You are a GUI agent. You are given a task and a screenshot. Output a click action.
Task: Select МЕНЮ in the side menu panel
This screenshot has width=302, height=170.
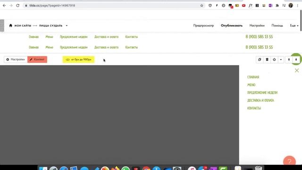point(251,85)
